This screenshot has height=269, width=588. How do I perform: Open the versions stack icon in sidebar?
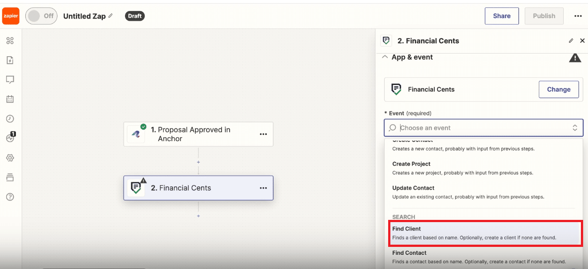coord(10,177)
